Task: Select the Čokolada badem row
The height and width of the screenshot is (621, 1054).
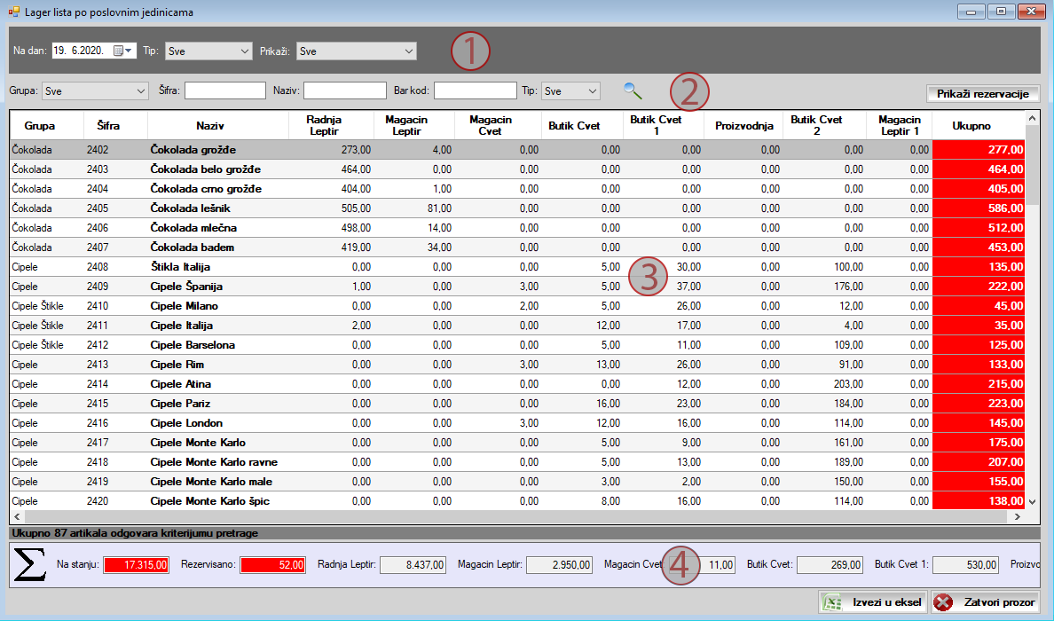Action: (x=518, y=248)
